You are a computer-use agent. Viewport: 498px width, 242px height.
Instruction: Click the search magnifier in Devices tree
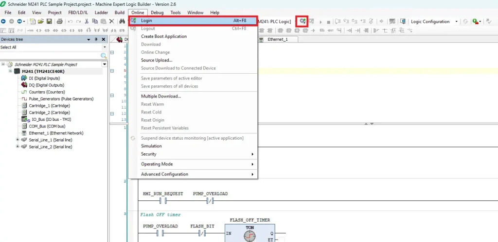tap(104, 56)
